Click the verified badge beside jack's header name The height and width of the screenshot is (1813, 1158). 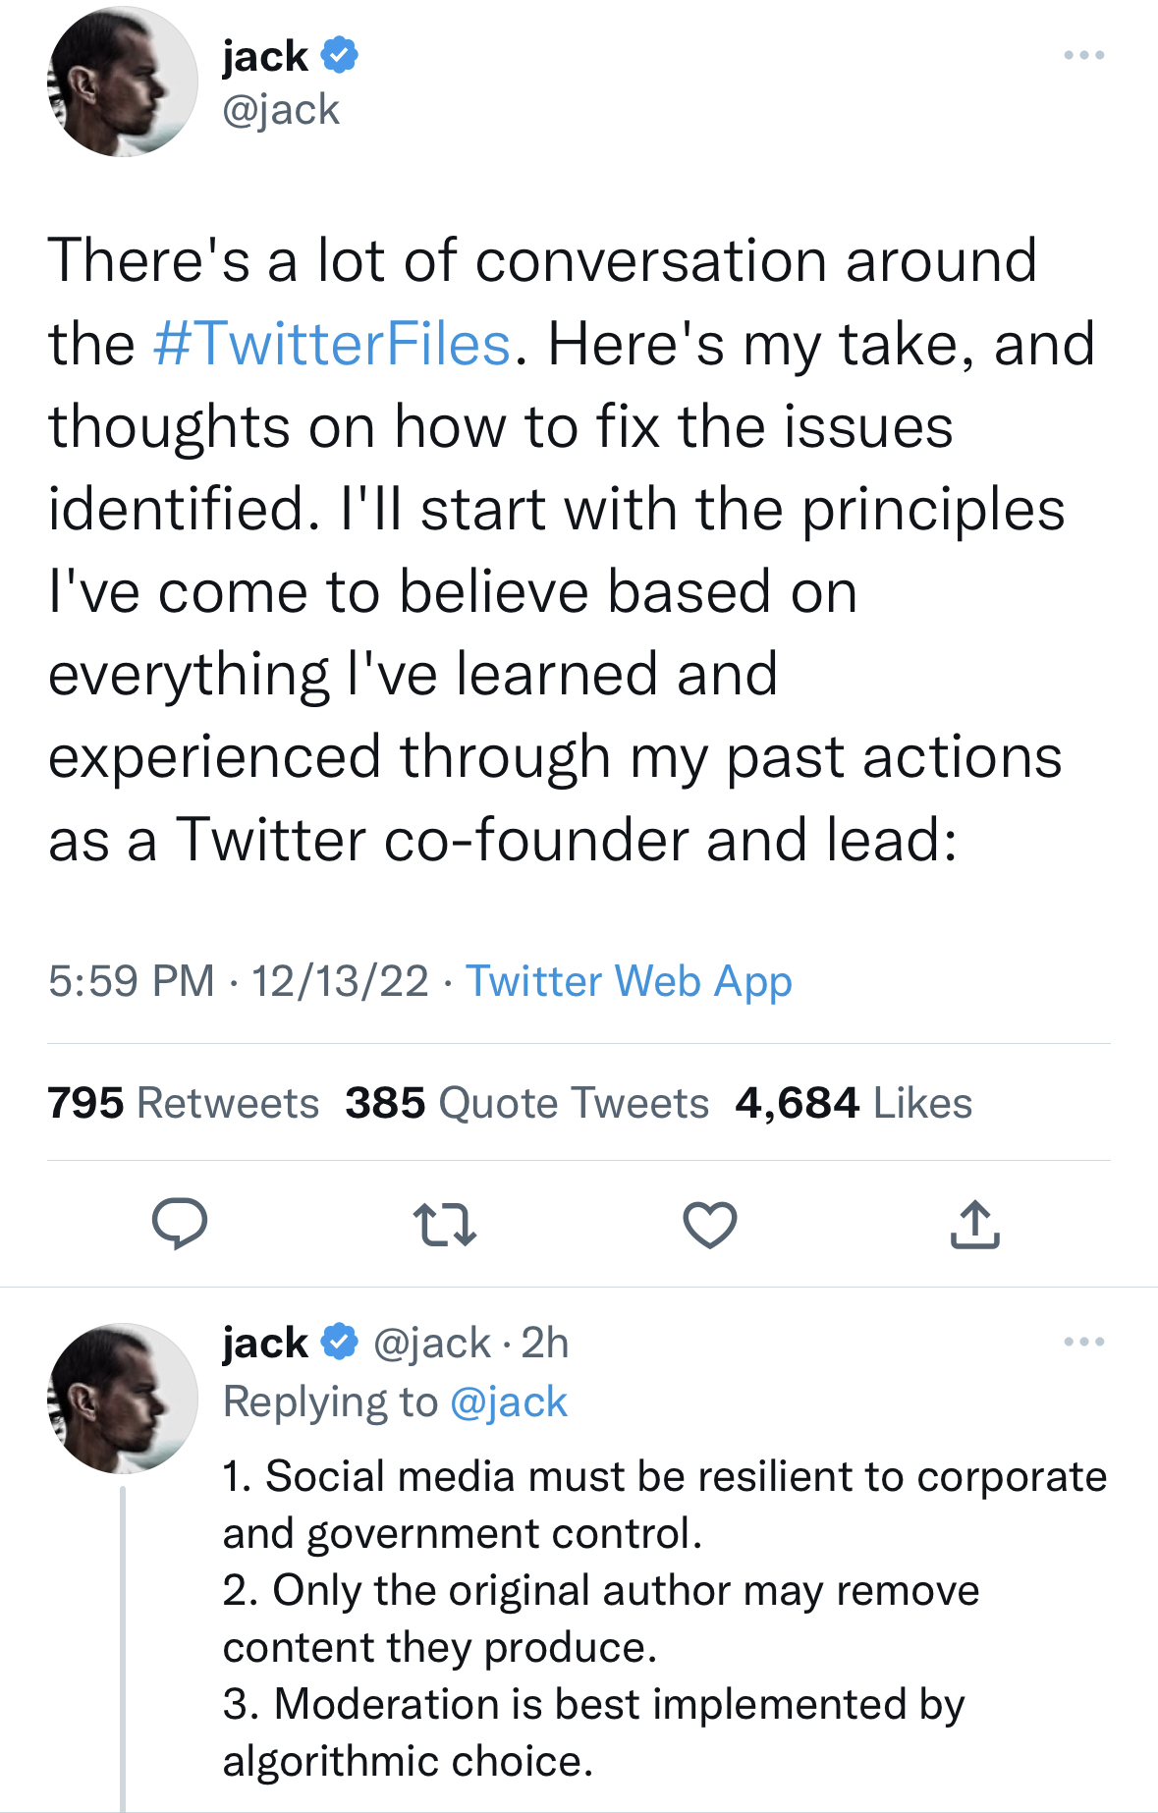[340, 55]
